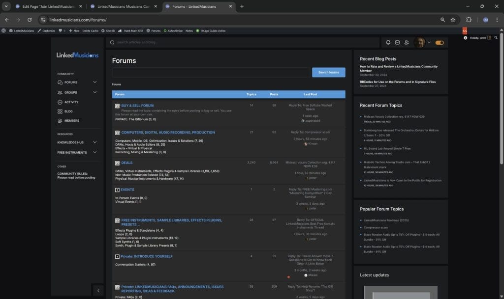Image resolution: width=504 pixels, height=299 pixels.
Task: Toggle the dark mode switch
Action: 440,43
